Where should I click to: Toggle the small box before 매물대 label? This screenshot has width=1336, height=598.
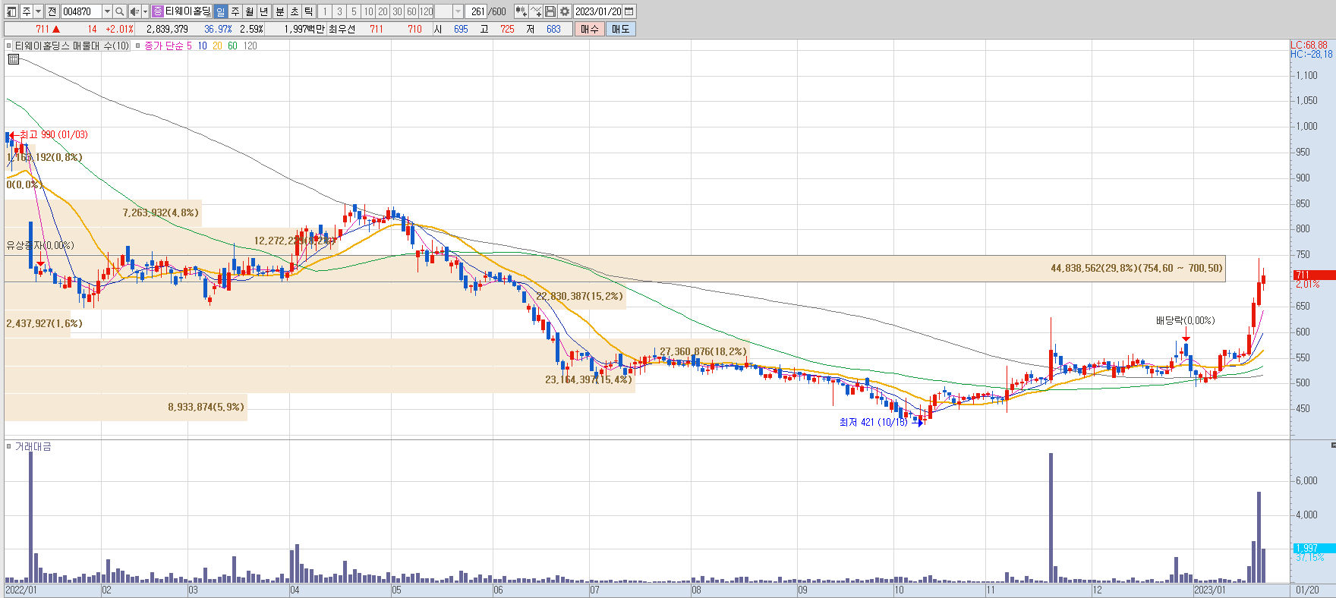click(x=9, y=46)
